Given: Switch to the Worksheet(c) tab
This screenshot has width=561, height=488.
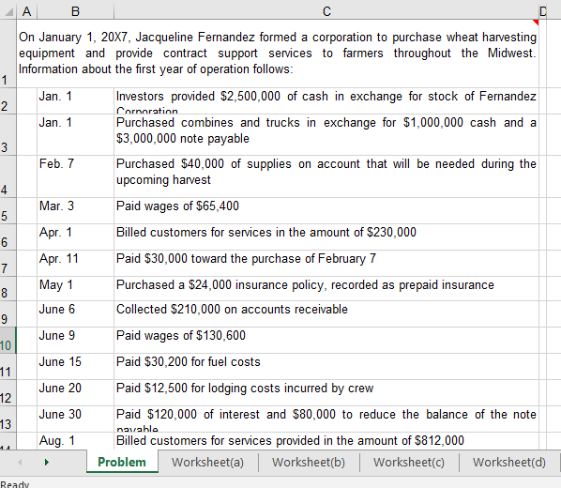Looking at the screenshot, I should 409,462.
